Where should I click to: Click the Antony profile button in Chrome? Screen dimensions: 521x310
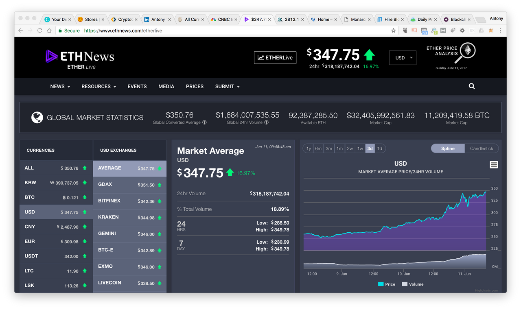(496, 18)
